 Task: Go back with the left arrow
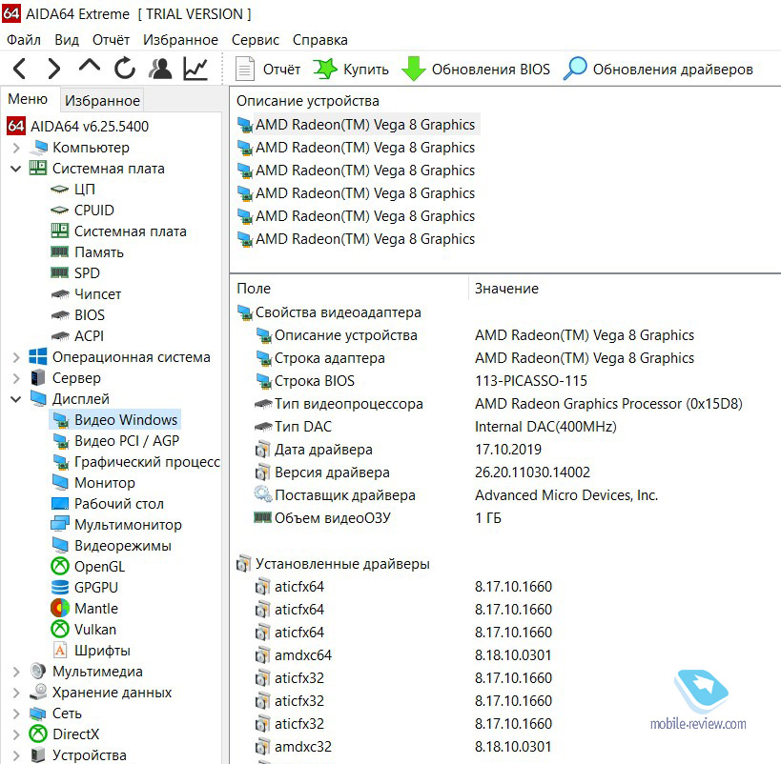[x=19, y=69]
